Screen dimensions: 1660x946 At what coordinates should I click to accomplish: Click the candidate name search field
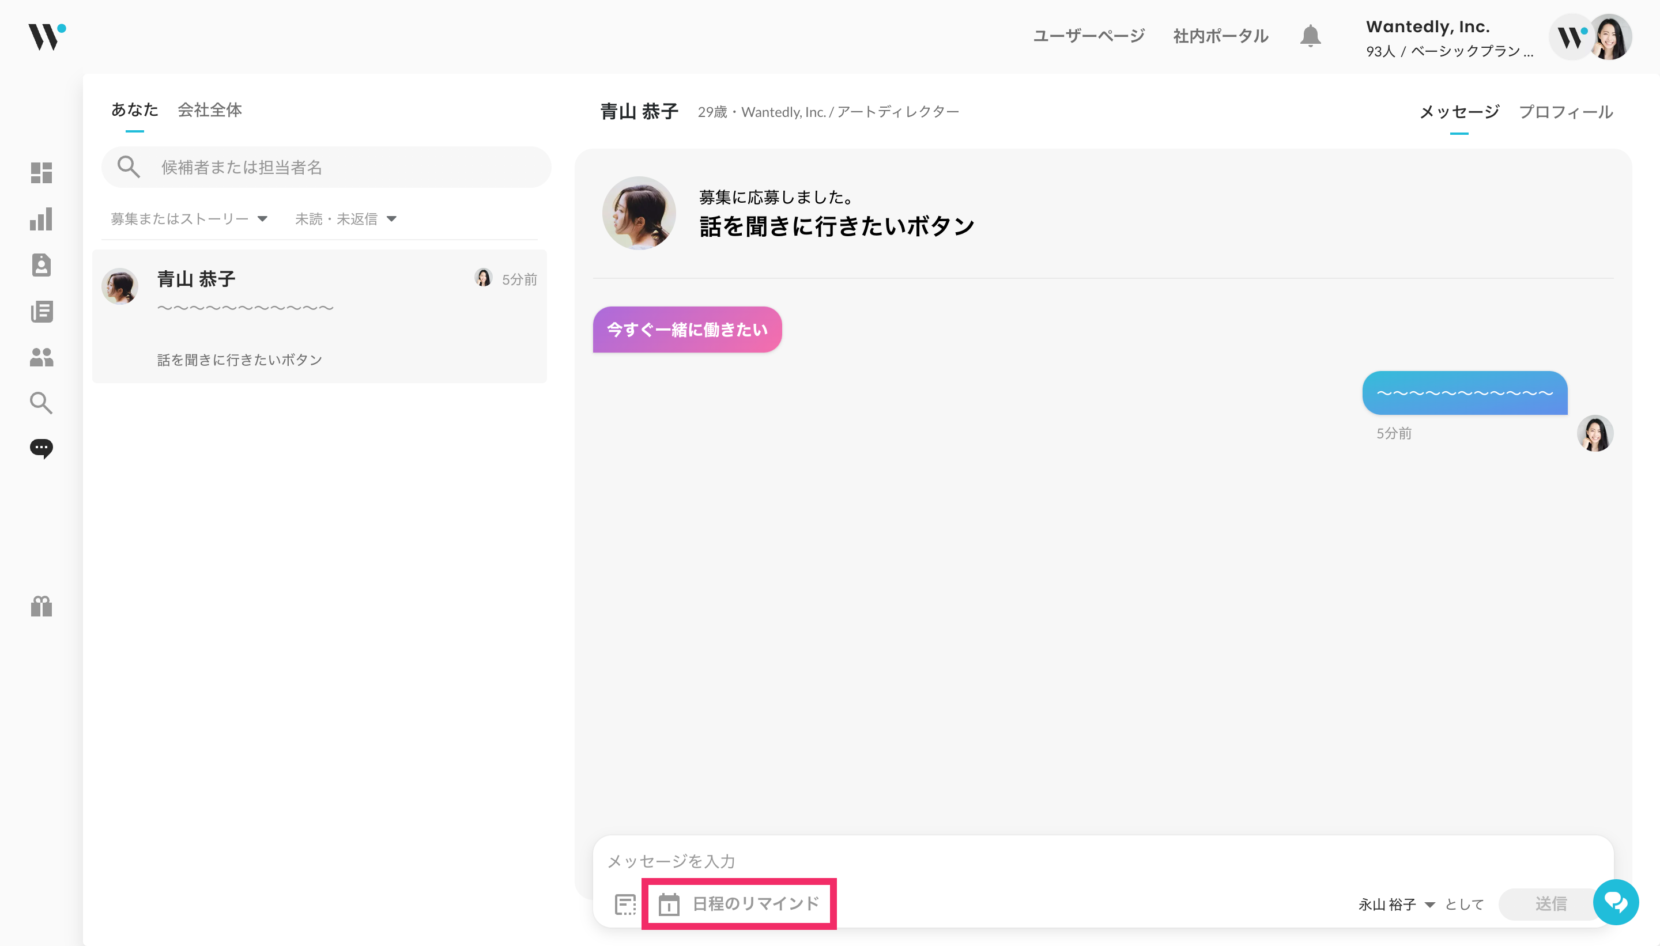tap(338, 168)
